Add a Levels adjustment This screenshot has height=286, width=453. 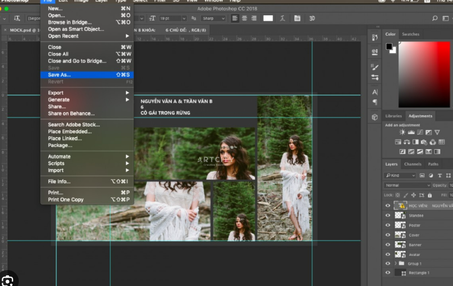[x=410, y=132]
